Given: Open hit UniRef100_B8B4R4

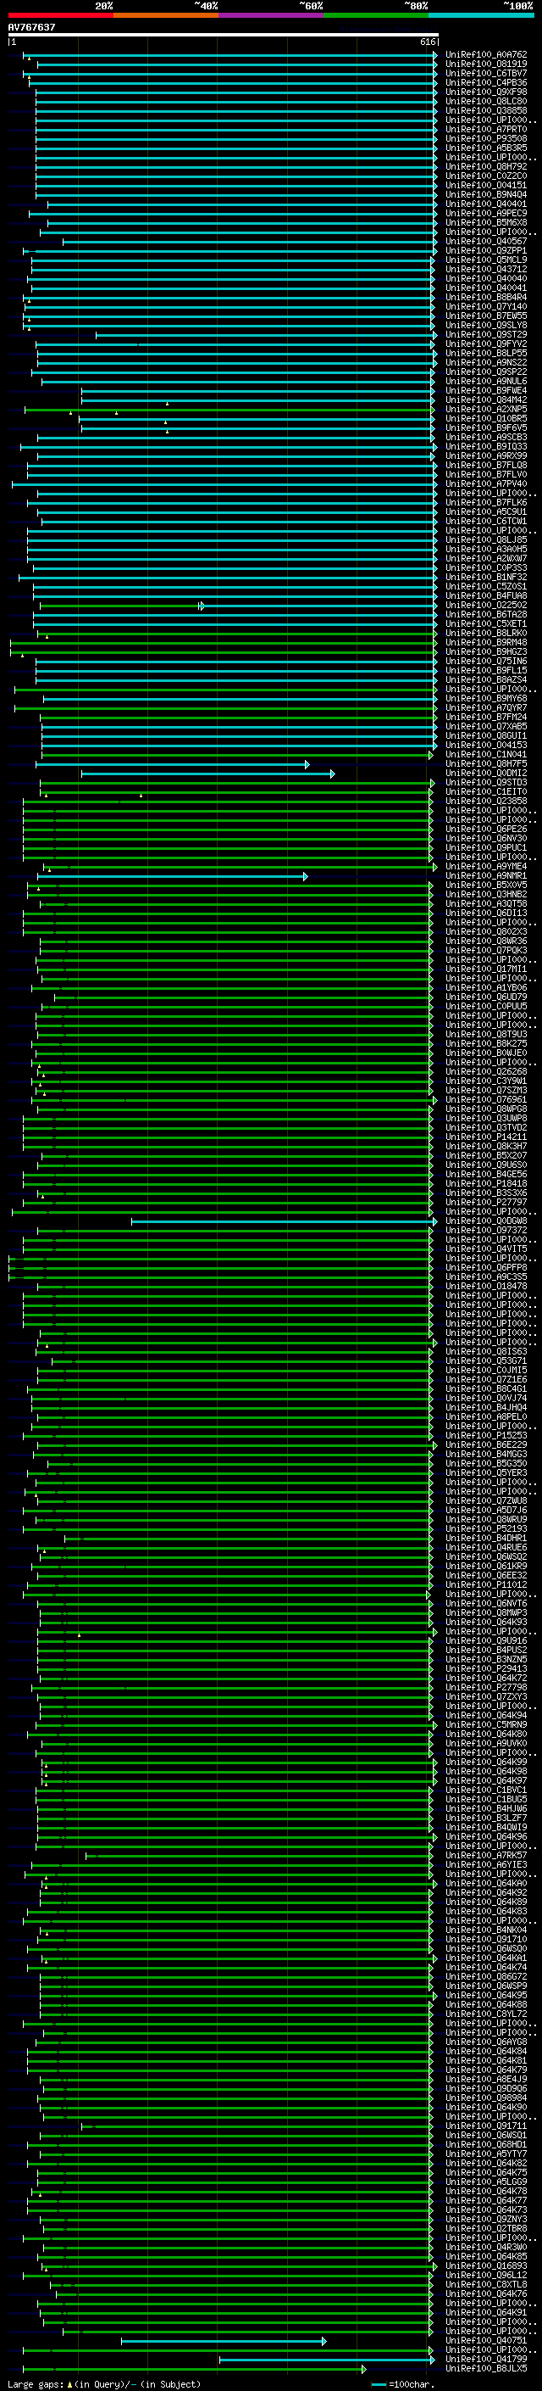Looking at the screenshot, I should (x=486, y=297).
